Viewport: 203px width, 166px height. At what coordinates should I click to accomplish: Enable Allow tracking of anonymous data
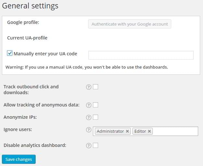click(x=96, y=105)
